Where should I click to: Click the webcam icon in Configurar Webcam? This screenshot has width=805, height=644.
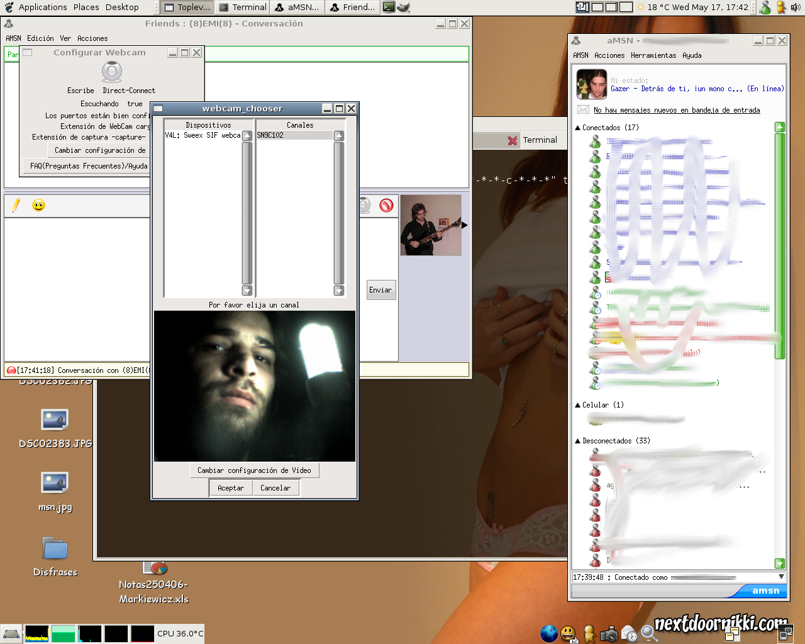[x=112, y=72]
